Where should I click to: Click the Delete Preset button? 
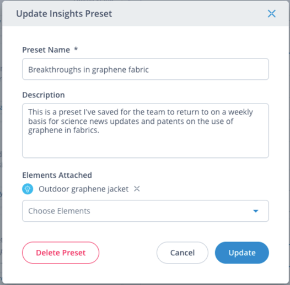(x=61, y=253)
